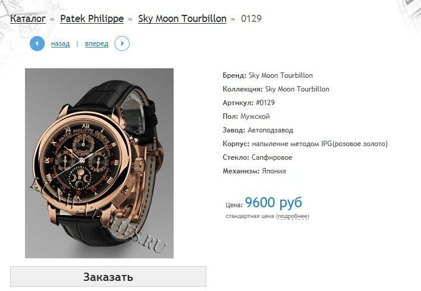Click the Завод Автоподзавод line
Image resolution: width=421 pixels, height=291 pixels.
pos(257,130)
